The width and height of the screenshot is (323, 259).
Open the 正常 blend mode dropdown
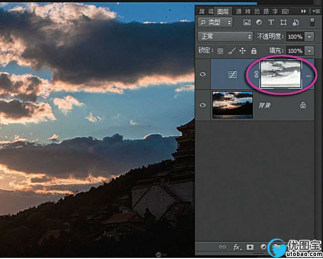pyautogui.click(x=225, y=36)
